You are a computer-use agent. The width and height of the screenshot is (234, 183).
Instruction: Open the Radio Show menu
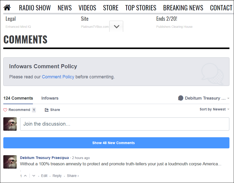tap(35, 8)
